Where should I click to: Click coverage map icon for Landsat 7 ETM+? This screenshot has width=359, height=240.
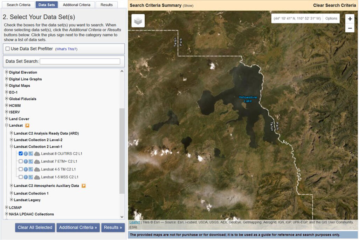point(31,161)
